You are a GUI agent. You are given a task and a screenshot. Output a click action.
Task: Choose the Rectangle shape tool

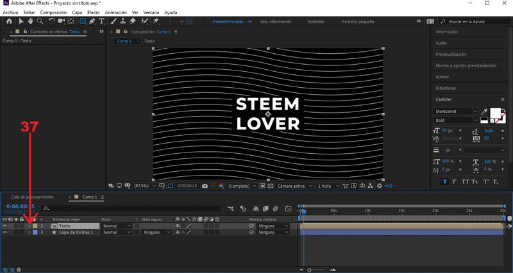click(83, 21)
